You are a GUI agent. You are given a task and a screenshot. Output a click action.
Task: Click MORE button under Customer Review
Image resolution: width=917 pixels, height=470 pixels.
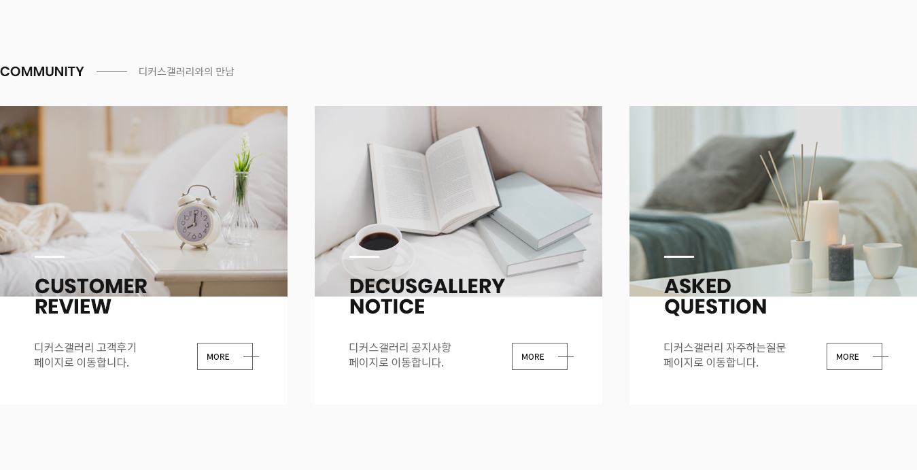[x=225, y=356]
